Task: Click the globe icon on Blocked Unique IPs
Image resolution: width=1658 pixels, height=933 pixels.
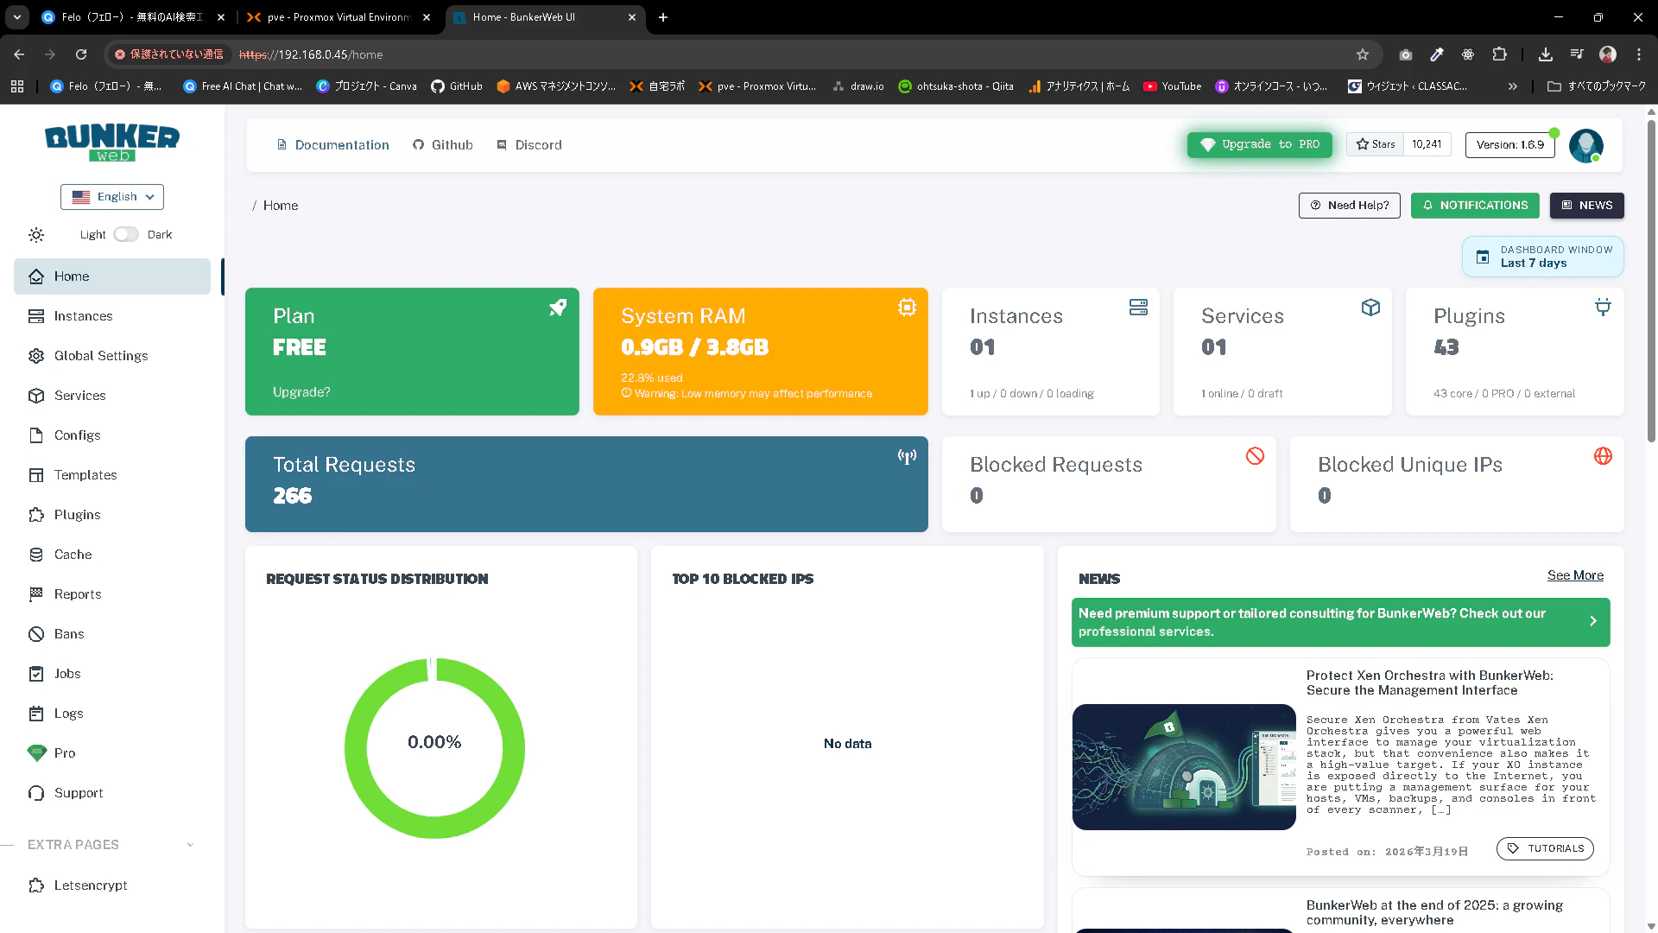Action: pos(1603,456)
